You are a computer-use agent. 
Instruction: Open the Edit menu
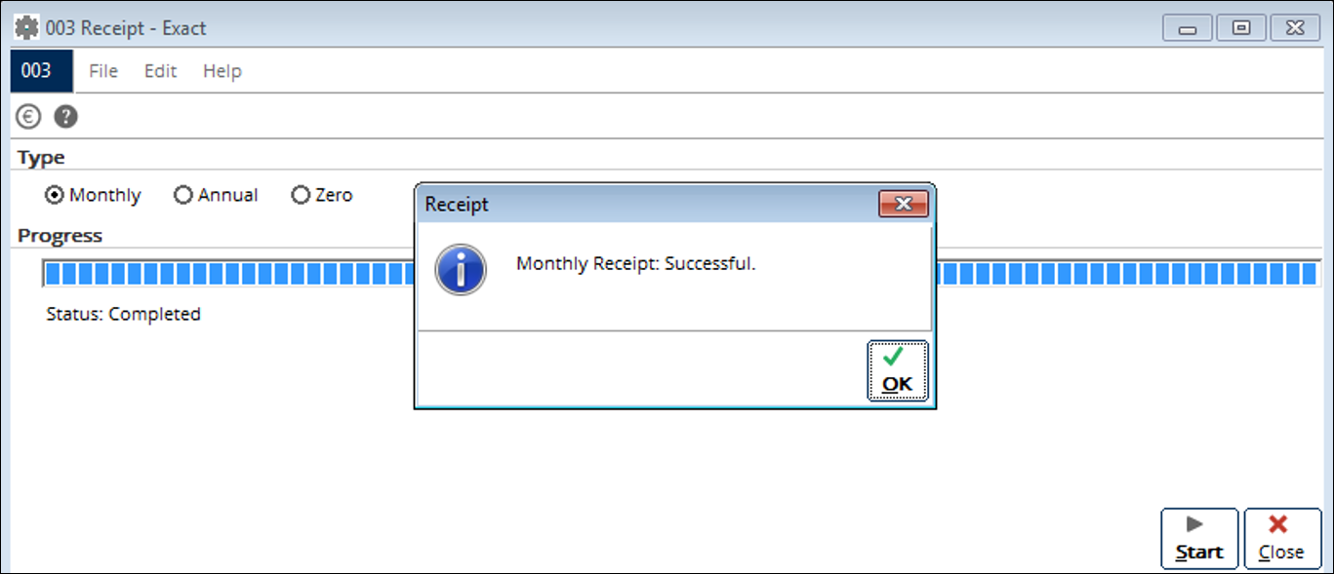[161, 71]
